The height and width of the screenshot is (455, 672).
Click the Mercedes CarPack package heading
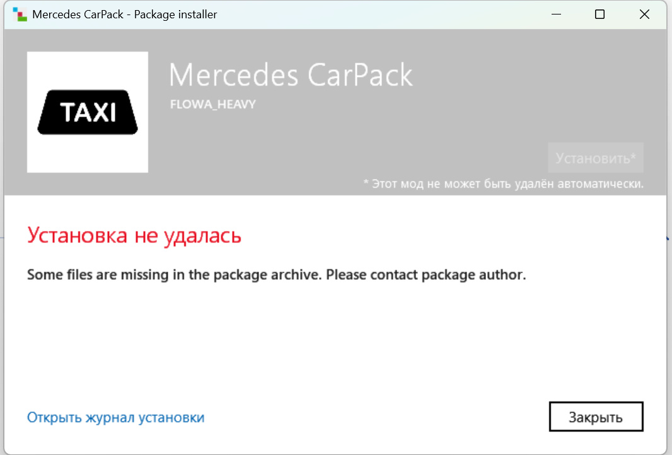(x=291, y=75)
